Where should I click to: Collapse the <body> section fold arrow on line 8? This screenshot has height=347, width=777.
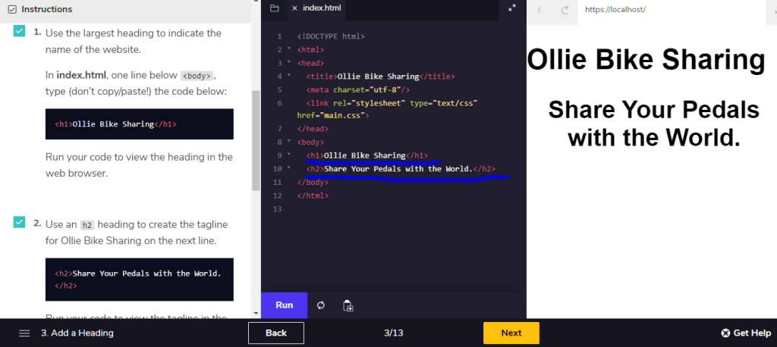290,142
